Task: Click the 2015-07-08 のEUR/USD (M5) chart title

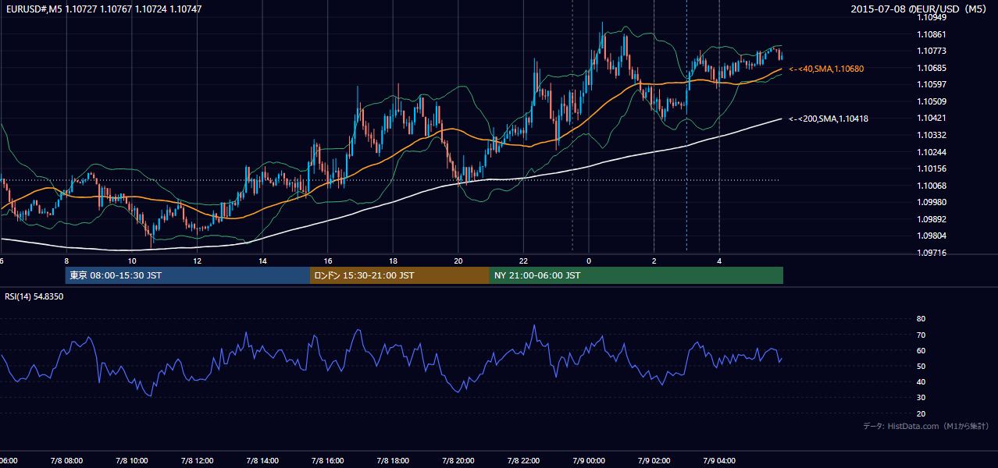Action: [918, 9]
